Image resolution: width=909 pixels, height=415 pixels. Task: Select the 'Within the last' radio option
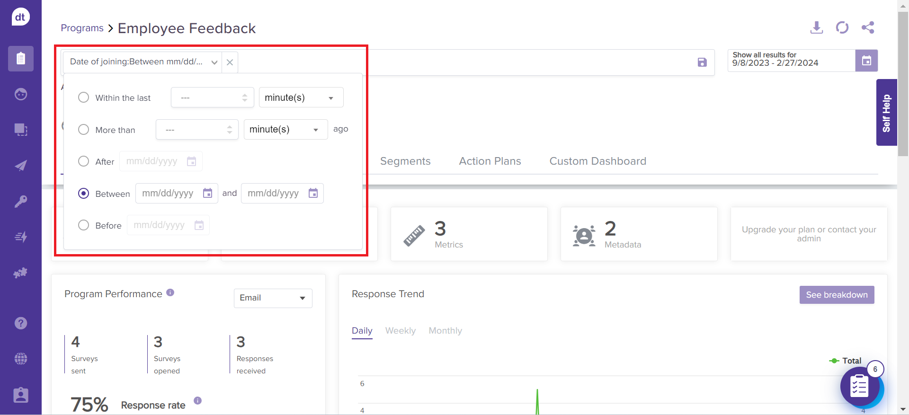[84, 97]
